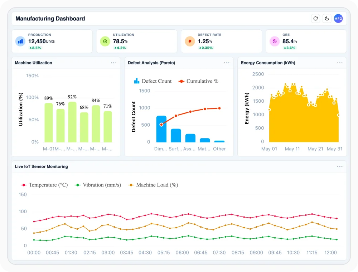
Task: Click the 76% utilization bar
Action: coord(61,126)
